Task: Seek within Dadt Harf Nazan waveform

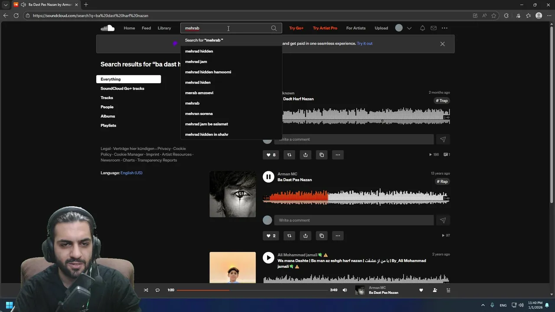Action: coord(366,116)
